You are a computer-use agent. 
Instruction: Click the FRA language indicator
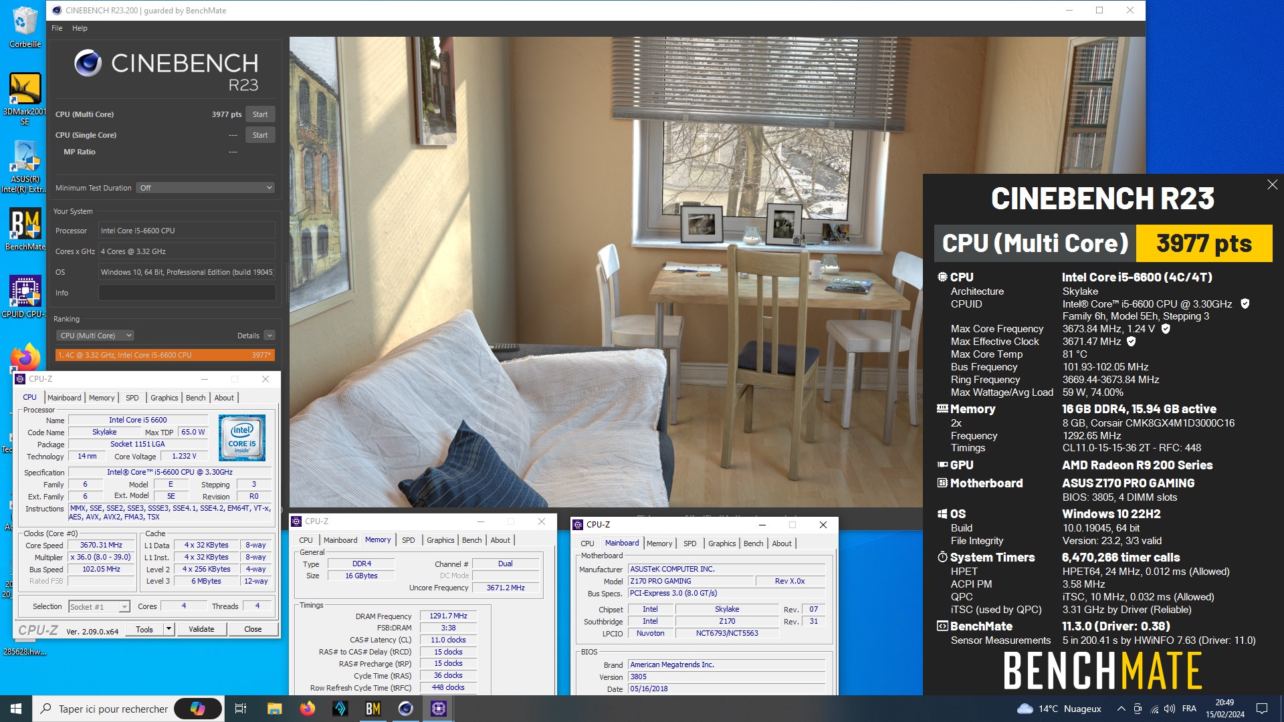tap(1189, 709)
